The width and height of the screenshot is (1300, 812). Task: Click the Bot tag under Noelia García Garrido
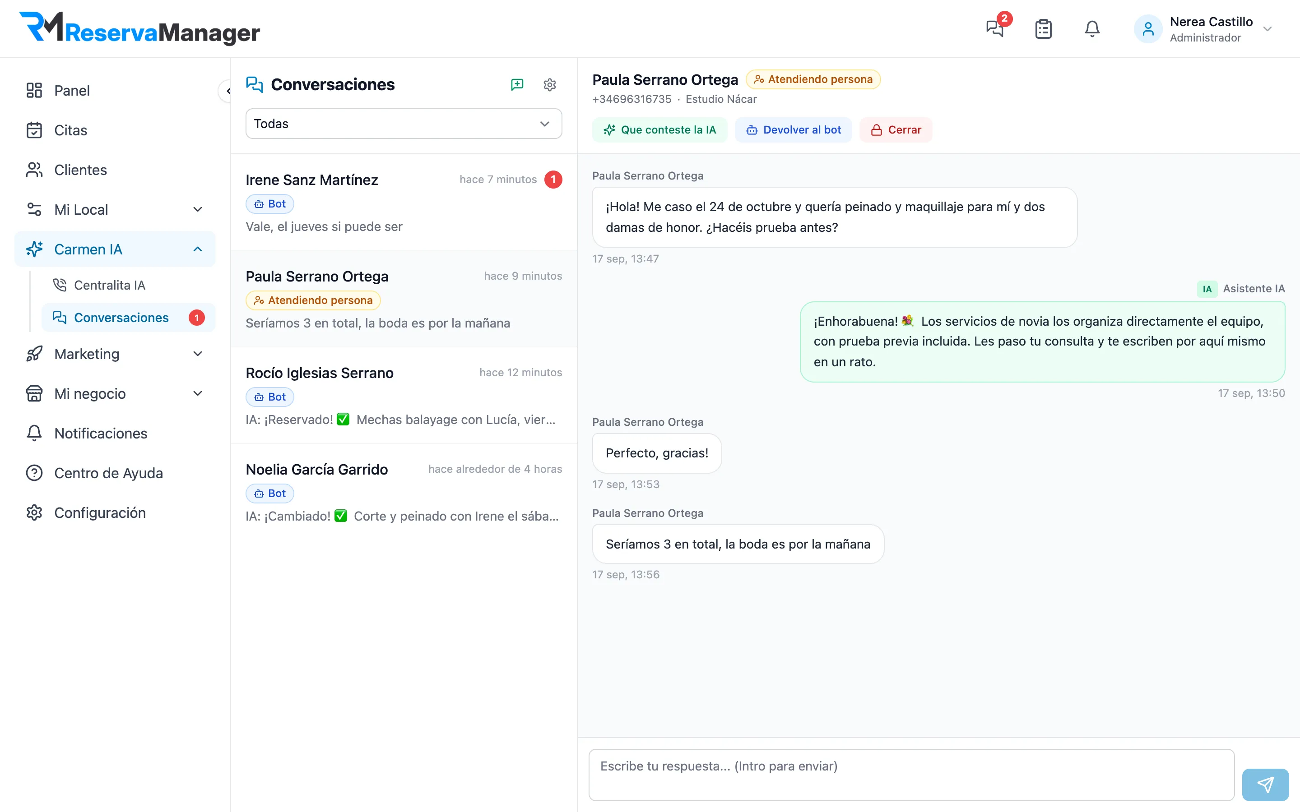point(269,494)
